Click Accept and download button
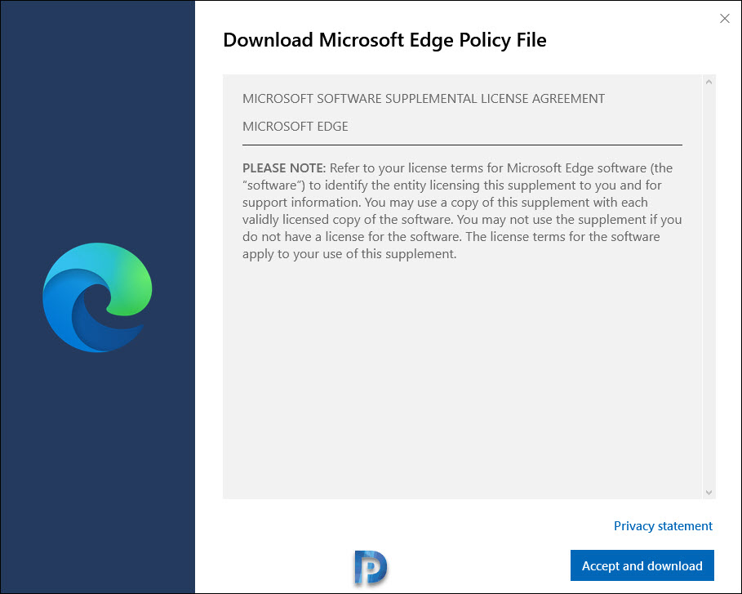This screenshot has width=742, height=594. 642,565
